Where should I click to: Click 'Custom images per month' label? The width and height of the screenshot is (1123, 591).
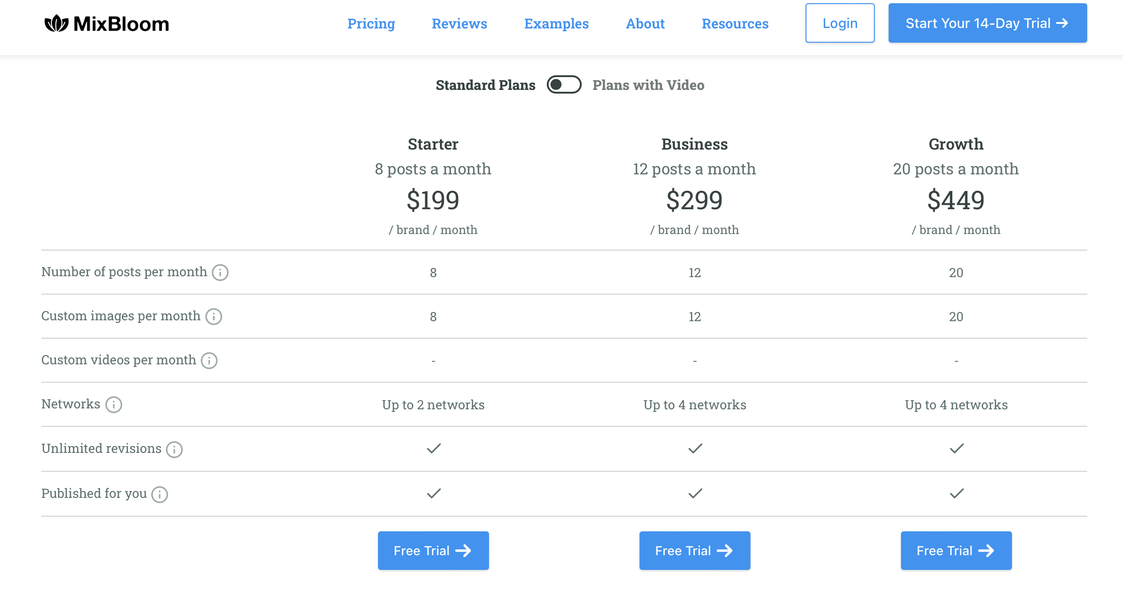[121, 316]
